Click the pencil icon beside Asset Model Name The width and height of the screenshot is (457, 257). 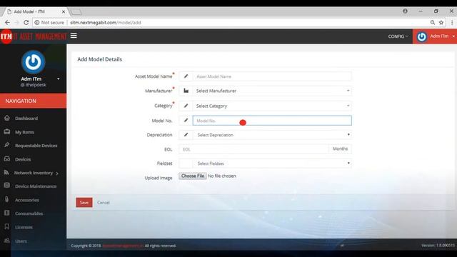186,76
